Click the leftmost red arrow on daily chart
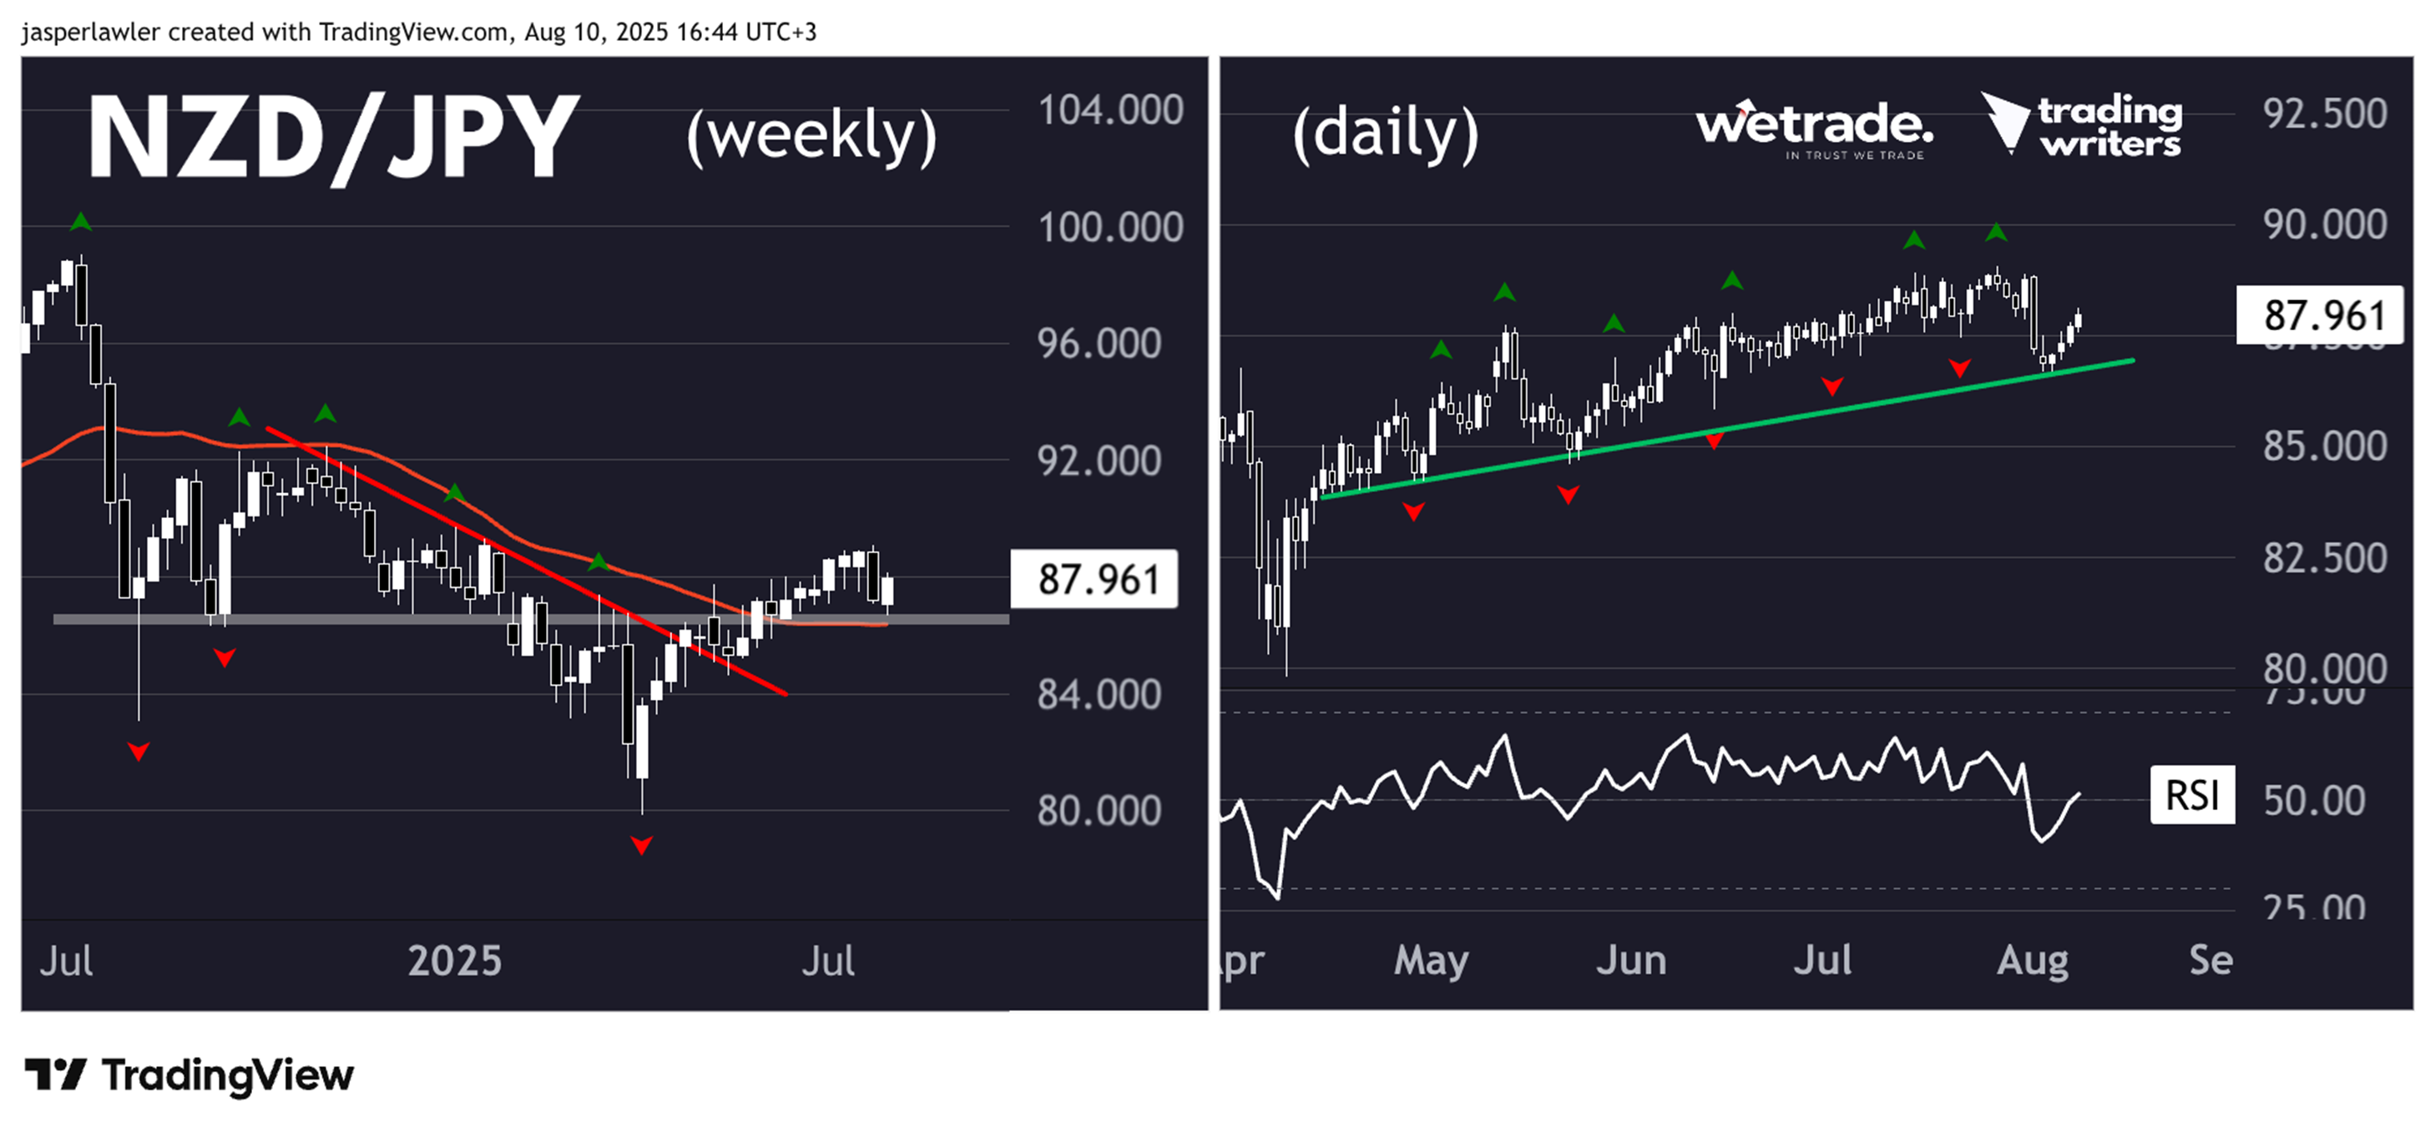 click(1413, 512)
